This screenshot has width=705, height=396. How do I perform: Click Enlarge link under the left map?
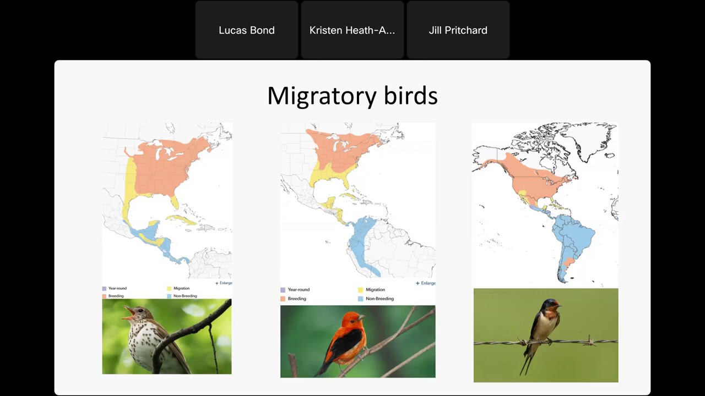point(224,283)
